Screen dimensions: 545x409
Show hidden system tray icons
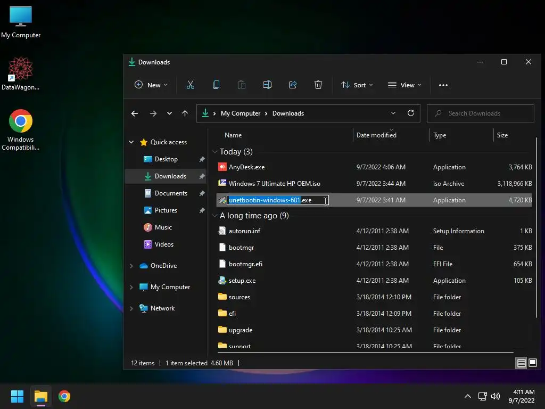tap(467, 396)
